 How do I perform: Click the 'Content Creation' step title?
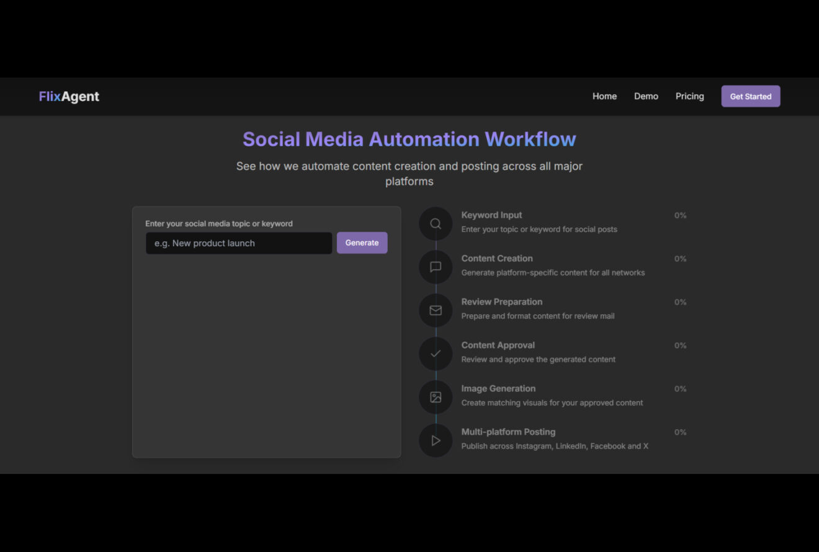(x=497, y=259)
